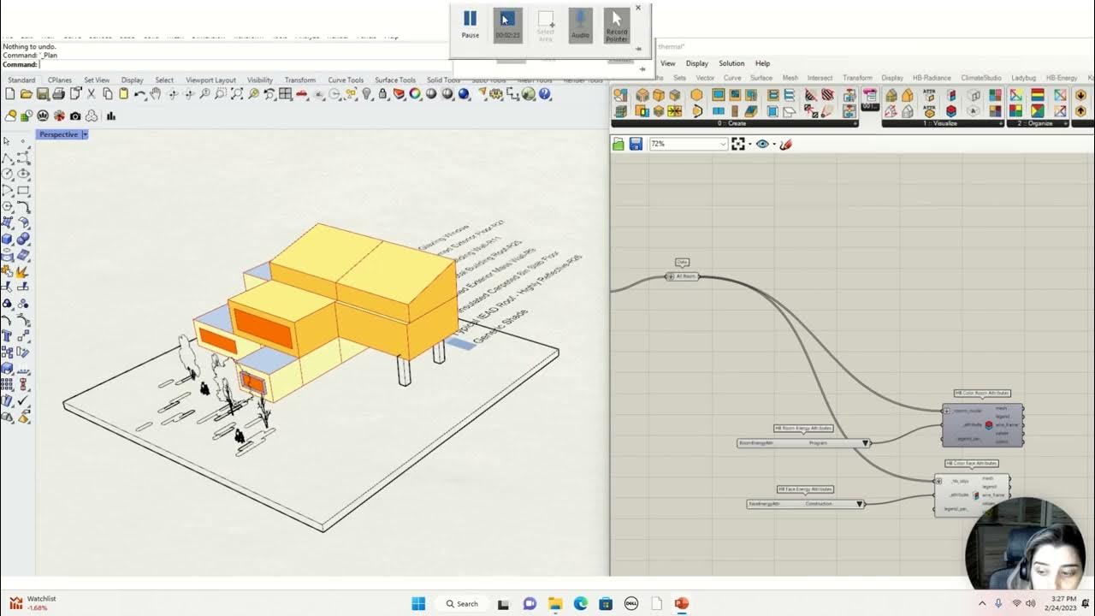Toggle the lock objects icon

(382, 93)
